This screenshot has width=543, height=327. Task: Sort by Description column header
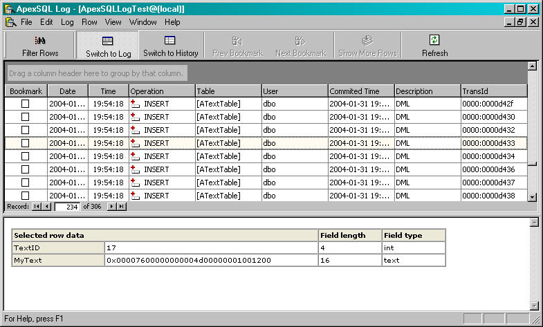pyautogui.click(x=427, y=91)
